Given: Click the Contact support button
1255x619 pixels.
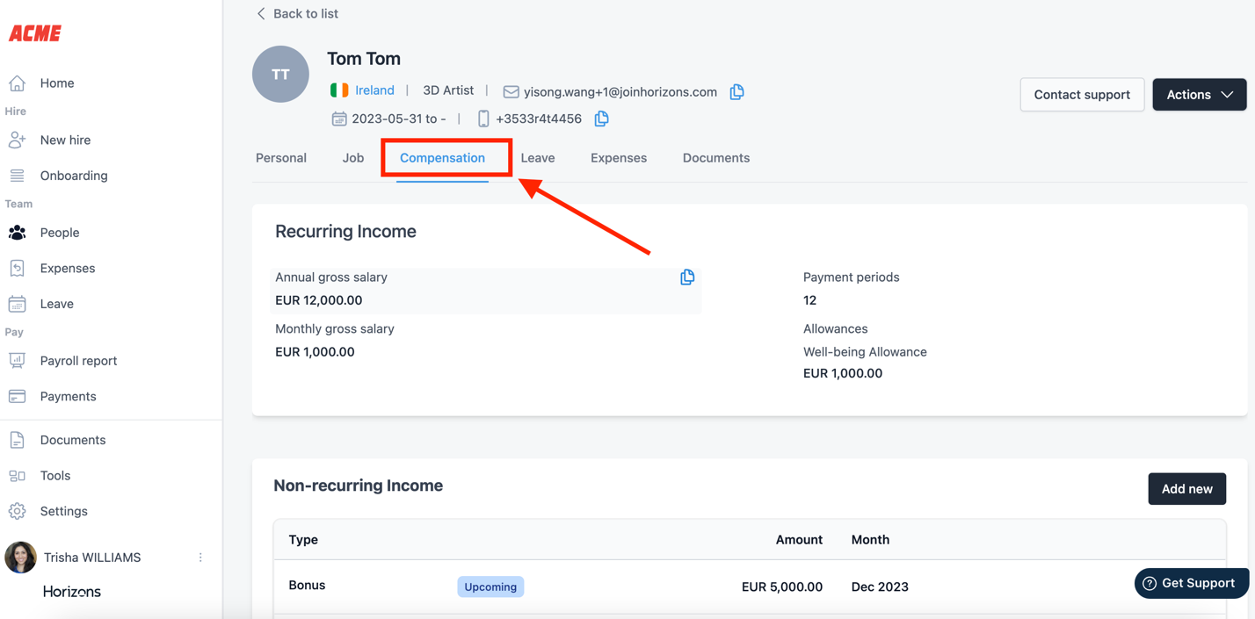Looking at the screenshot, I should coord(1081,95).
